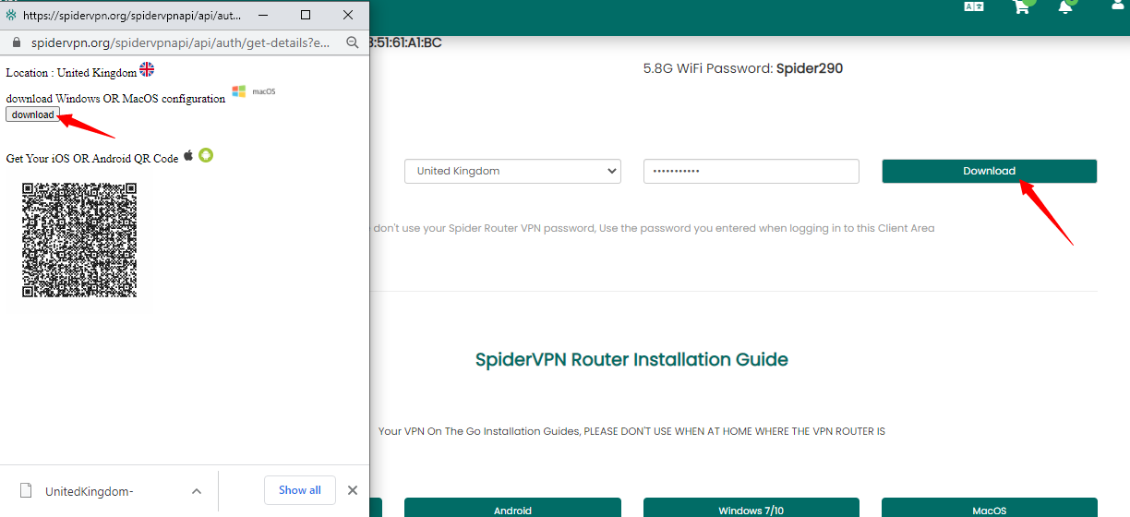Viewport: 1130px width, 517px height.
Task: Open the MacOS installation guide
Action: (x=990, y=509)
